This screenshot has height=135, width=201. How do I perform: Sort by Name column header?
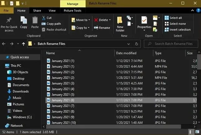pos(50,53)
